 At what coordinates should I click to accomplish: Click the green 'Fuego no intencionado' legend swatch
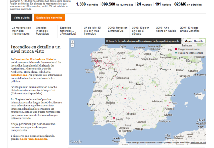176,53
